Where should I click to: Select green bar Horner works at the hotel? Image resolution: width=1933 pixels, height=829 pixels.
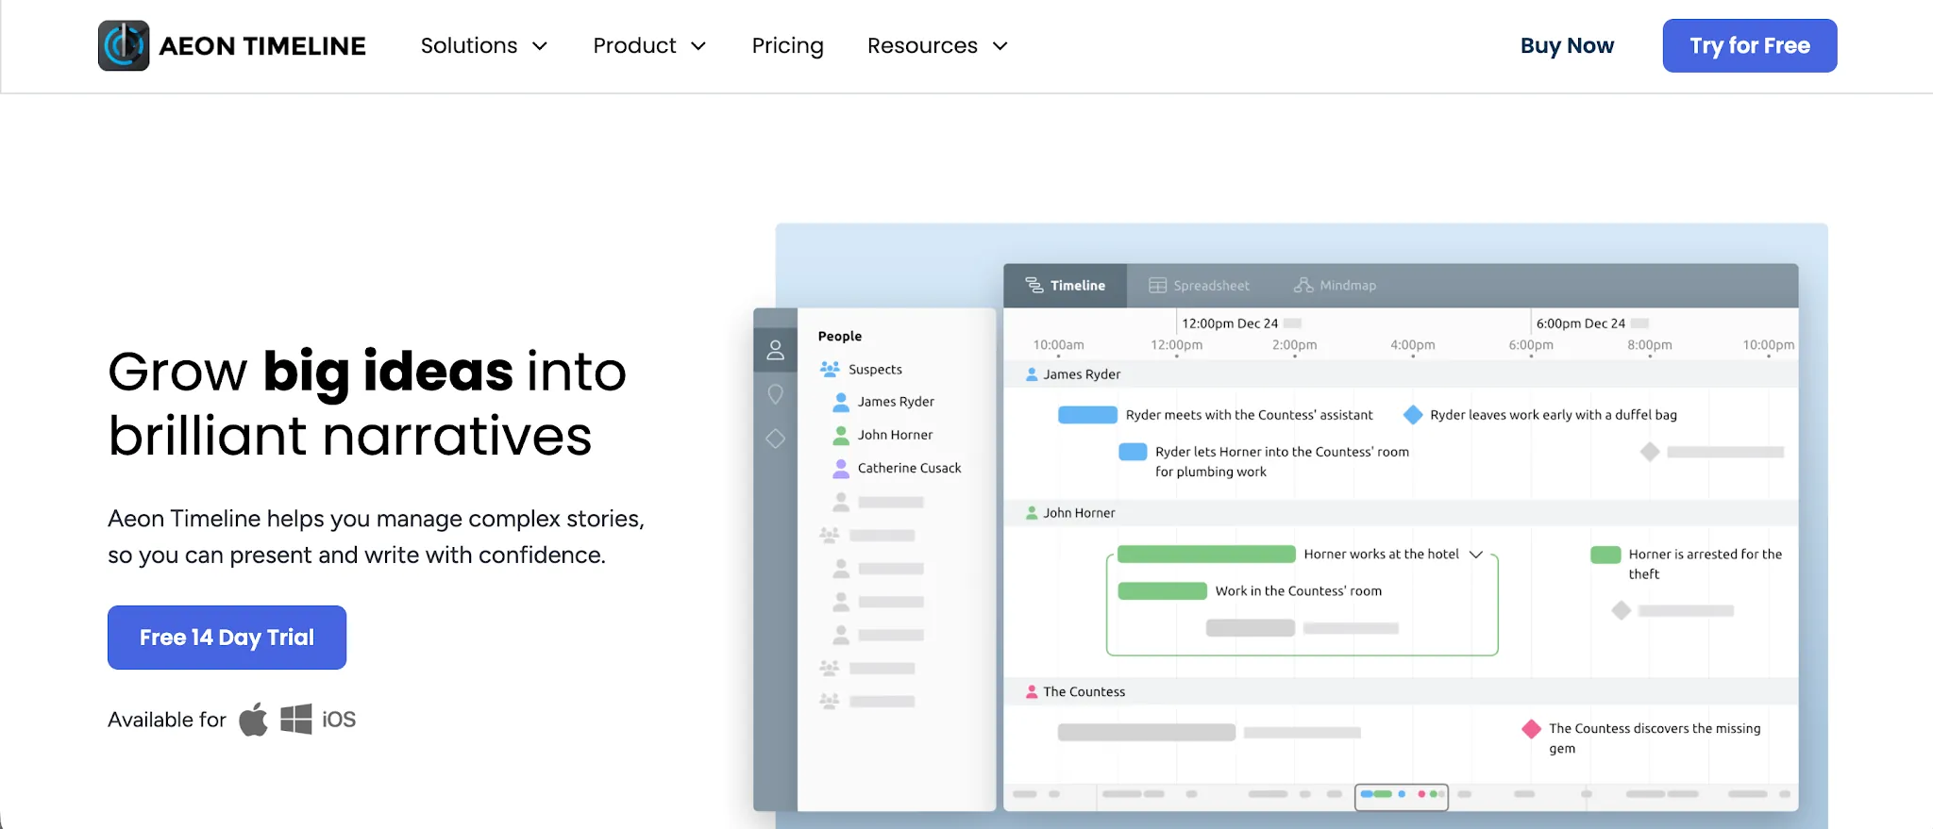[x=1206, y=554]
